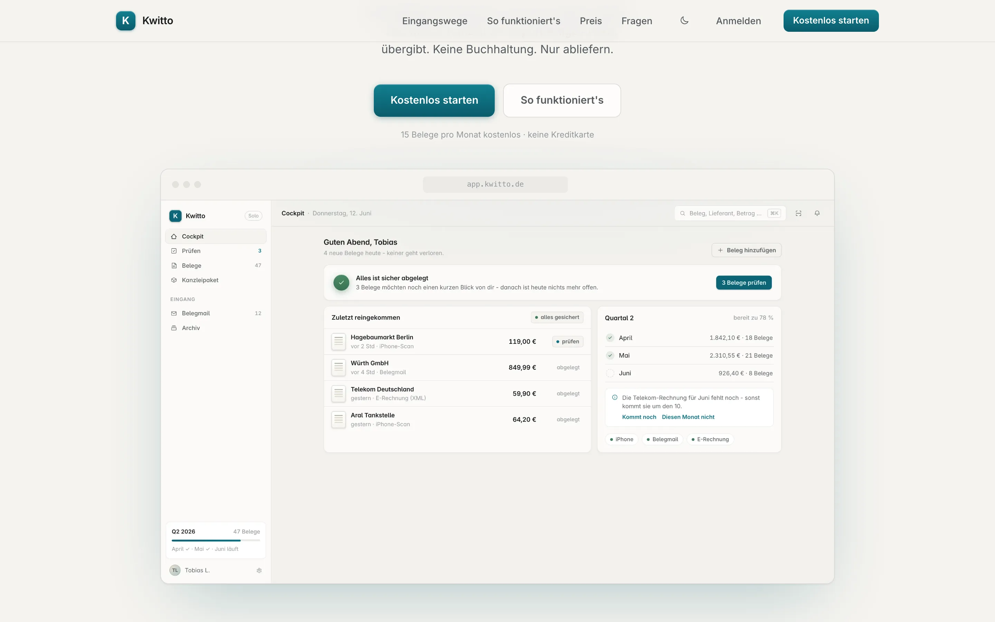Click the Solo plan badge
Image resolution: width=995 pixels, height=622 pixels.
[x=253, y=216]
